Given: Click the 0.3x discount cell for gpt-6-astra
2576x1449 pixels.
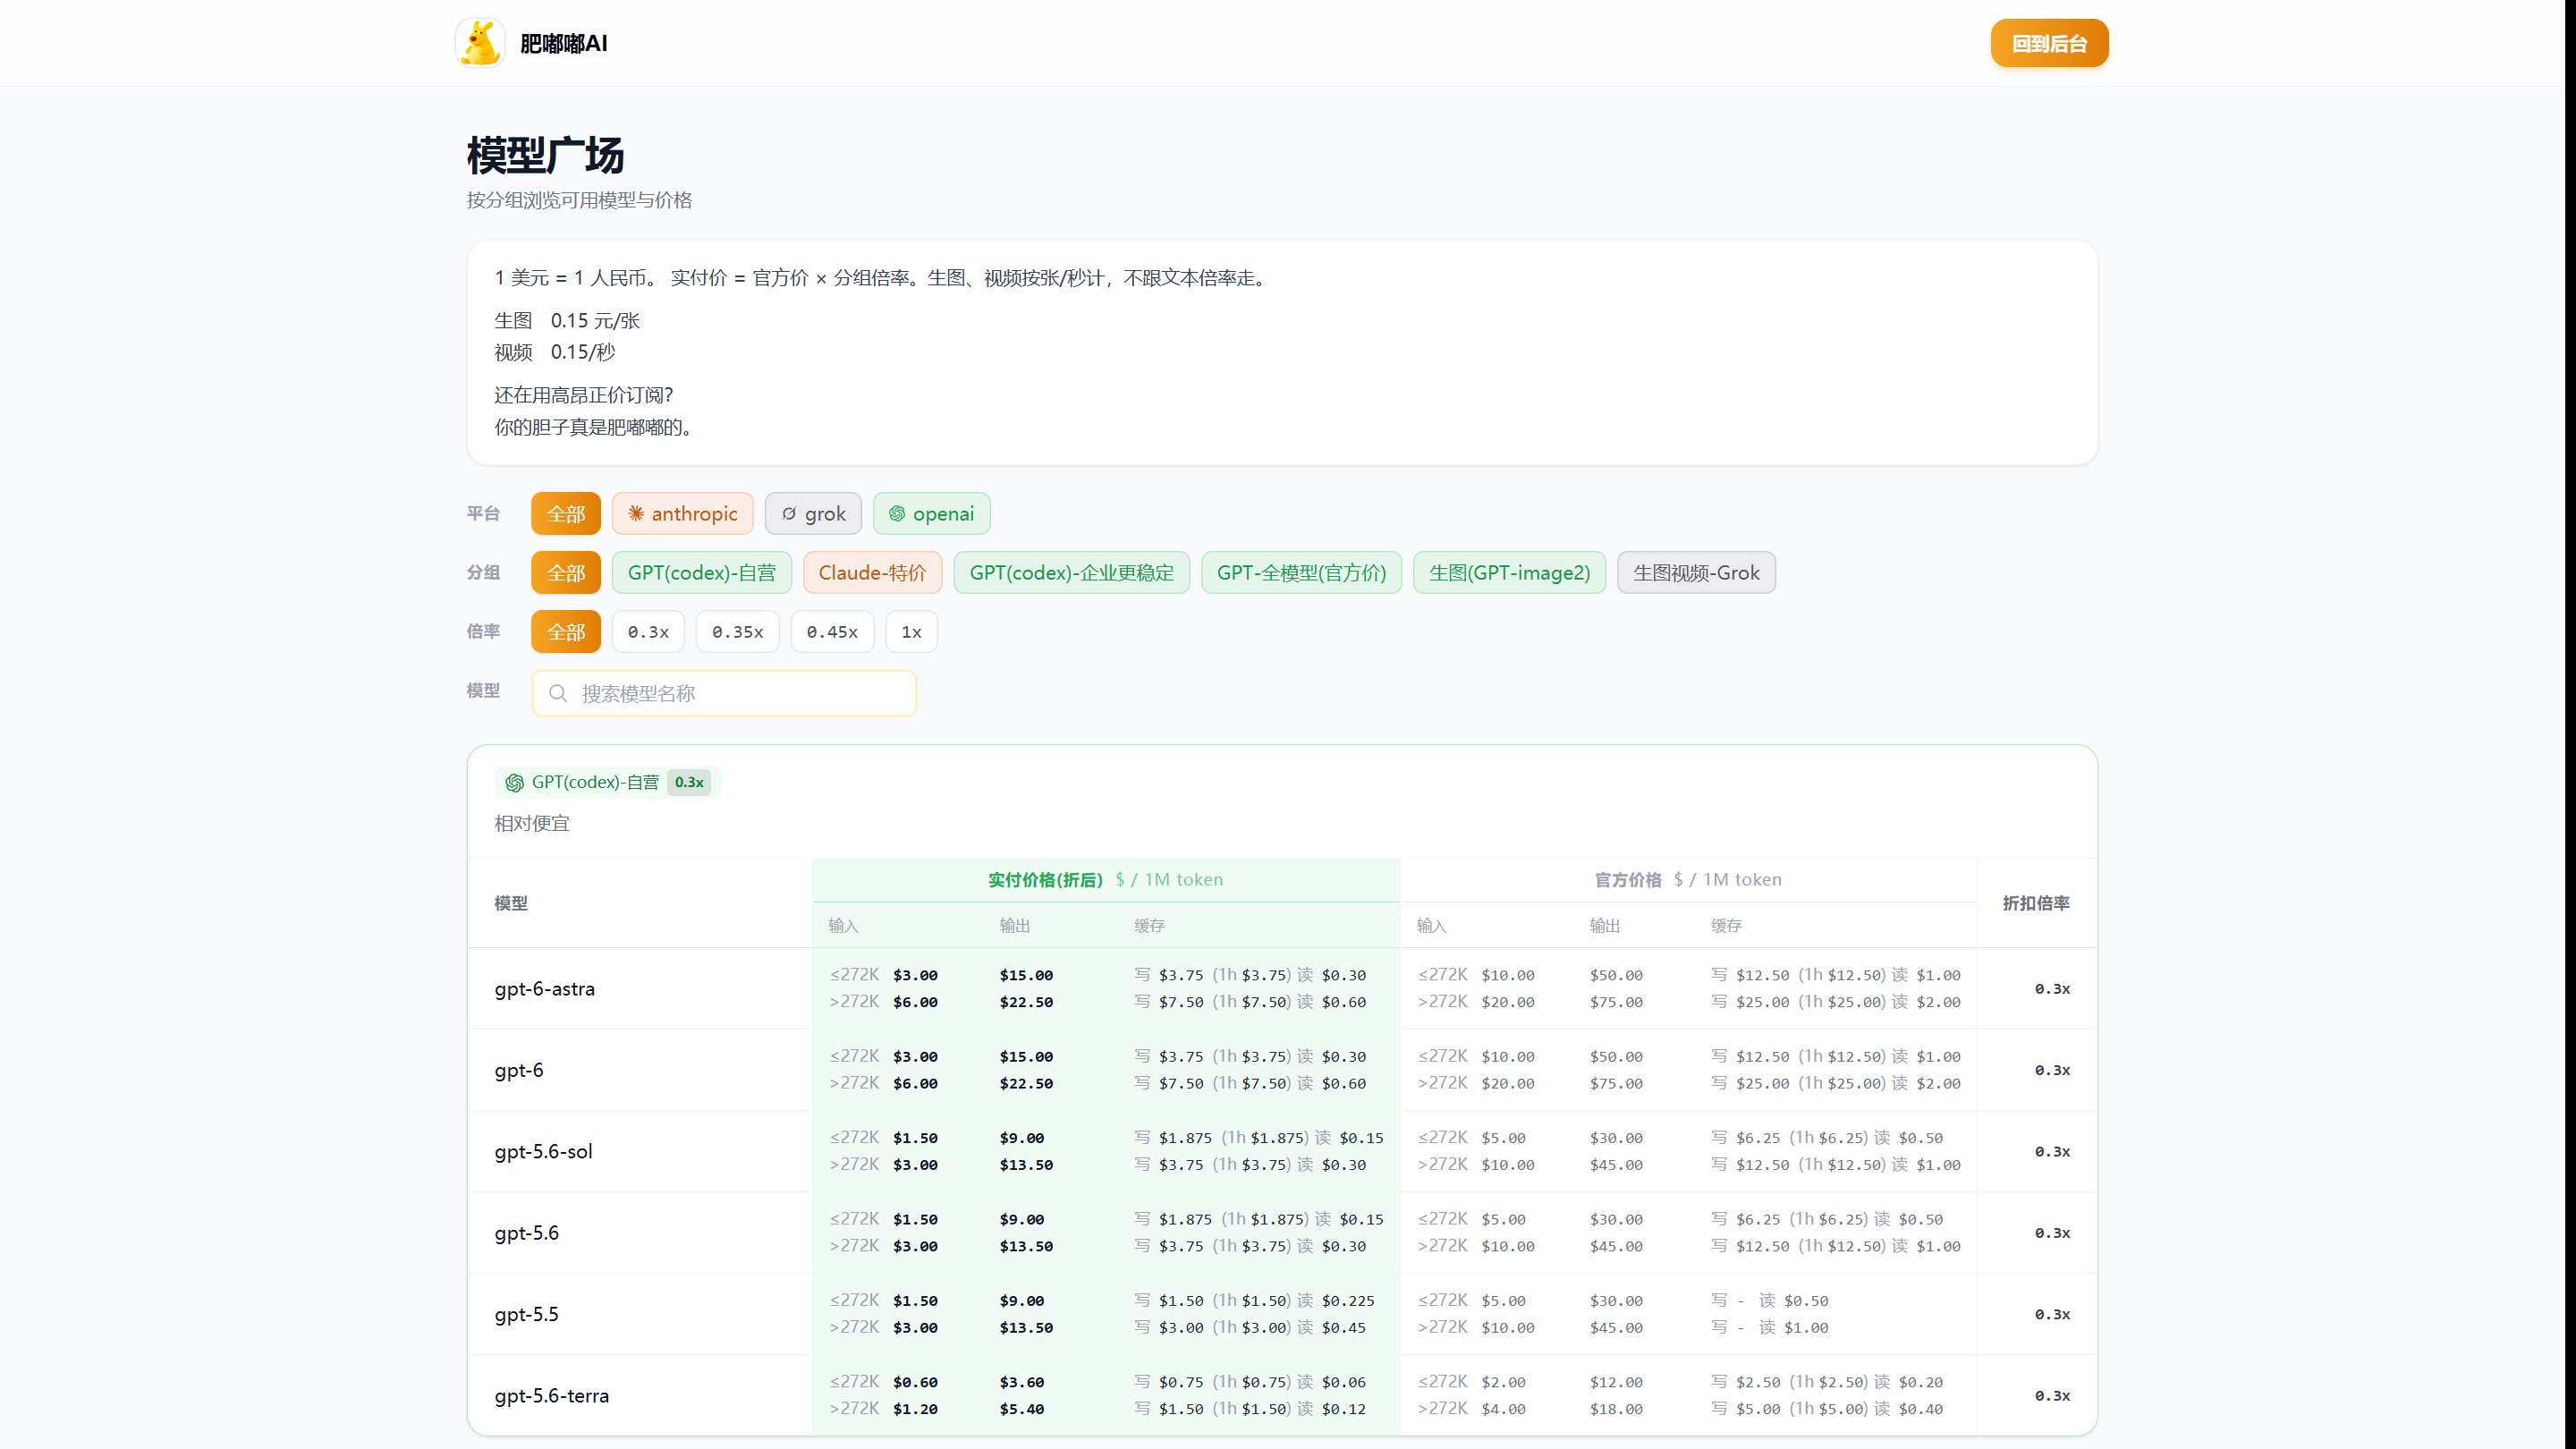Looking at the screenshot, I should tap(2052, 989).
